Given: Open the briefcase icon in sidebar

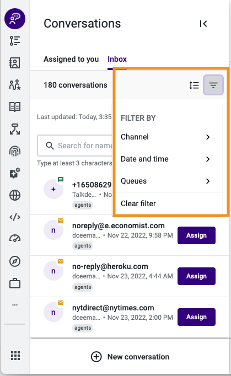Looking at the screenshot, I should [x=15, y=283].
